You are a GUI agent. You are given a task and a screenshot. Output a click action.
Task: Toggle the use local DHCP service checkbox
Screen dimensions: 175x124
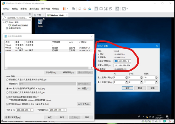(x=7, y=104)
